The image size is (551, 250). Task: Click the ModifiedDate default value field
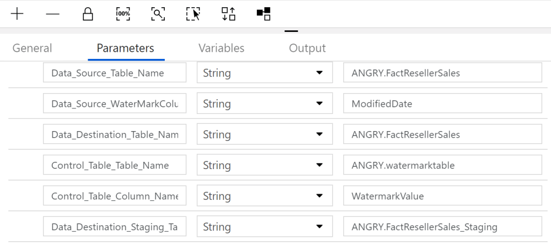click(442, 104)
